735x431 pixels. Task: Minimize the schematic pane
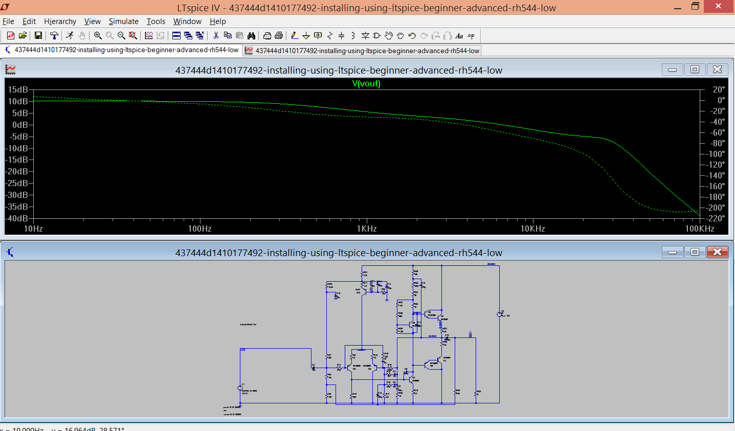672,252
